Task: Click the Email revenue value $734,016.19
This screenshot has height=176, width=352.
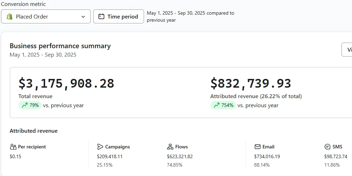Action: (x=267, y=156)
